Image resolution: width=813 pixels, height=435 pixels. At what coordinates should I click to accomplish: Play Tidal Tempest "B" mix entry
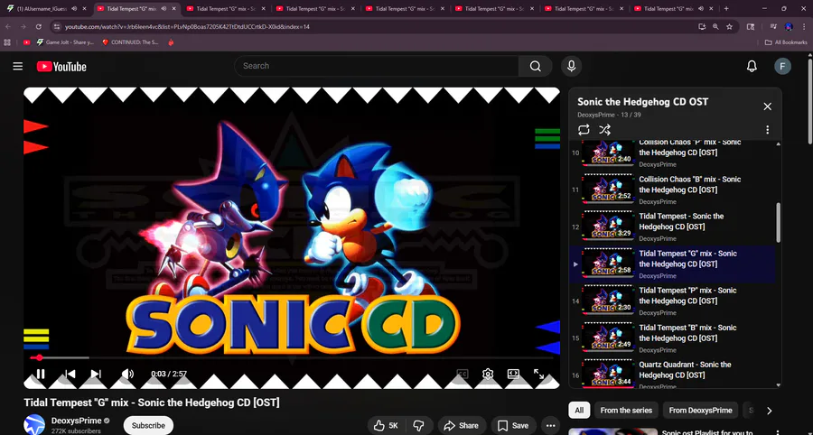coord(672,338)
